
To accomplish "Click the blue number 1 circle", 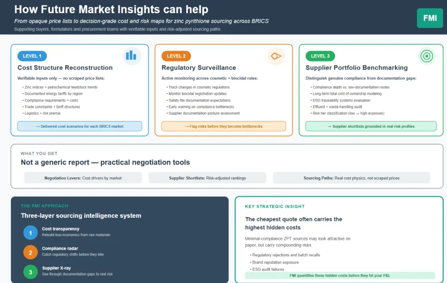I will (x=31, y=232).
